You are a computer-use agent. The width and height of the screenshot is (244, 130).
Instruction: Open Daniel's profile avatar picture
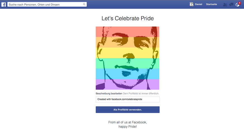(x=191, y=4)
